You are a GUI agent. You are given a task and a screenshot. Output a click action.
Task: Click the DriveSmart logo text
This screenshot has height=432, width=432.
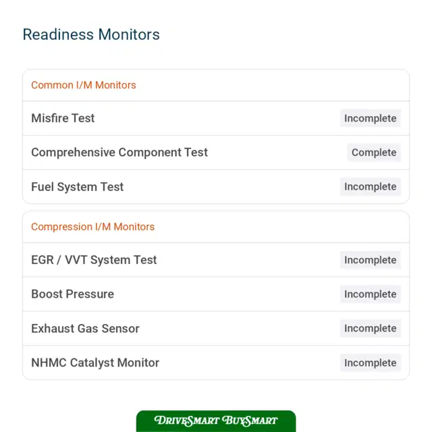[x=187, y=421]
